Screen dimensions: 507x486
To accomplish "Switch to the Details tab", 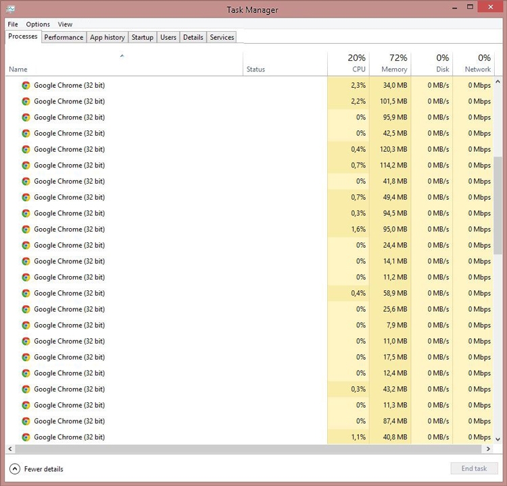I will pyautogui.click(x=193, y=37).
